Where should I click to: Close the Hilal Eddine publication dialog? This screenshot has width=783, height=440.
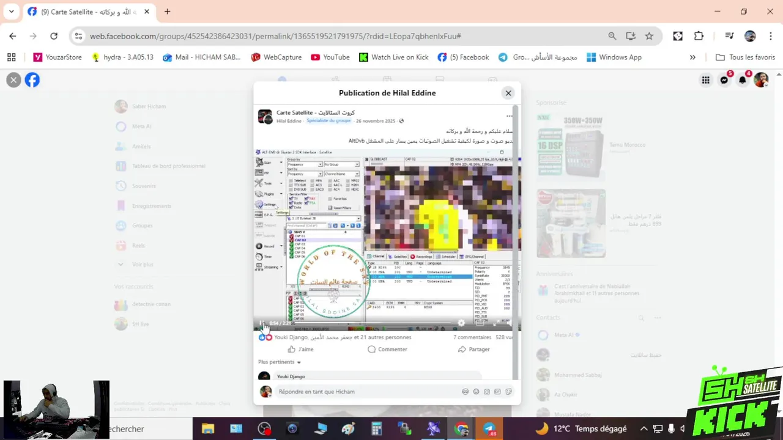[x=508, y=93]
